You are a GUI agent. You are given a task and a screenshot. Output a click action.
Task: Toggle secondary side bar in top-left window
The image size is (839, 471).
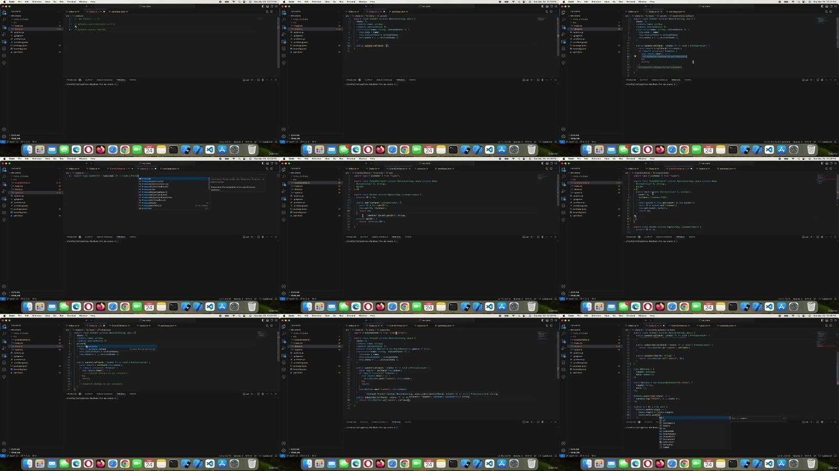click(272, 6)
